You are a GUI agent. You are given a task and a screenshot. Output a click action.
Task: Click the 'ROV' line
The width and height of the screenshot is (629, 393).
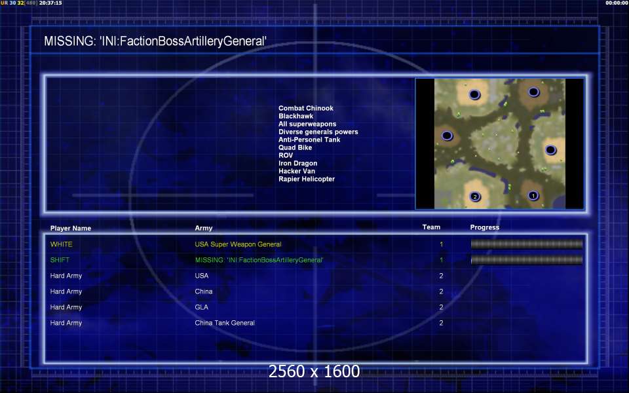pyautogui.click(x=286, y=155)
